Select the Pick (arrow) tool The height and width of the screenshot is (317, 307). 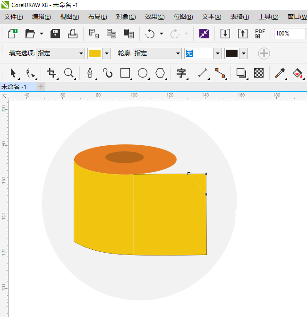[13, 73]
